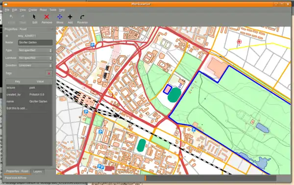
Task: Expand the Direction combo box
Action: pos(35,66)
